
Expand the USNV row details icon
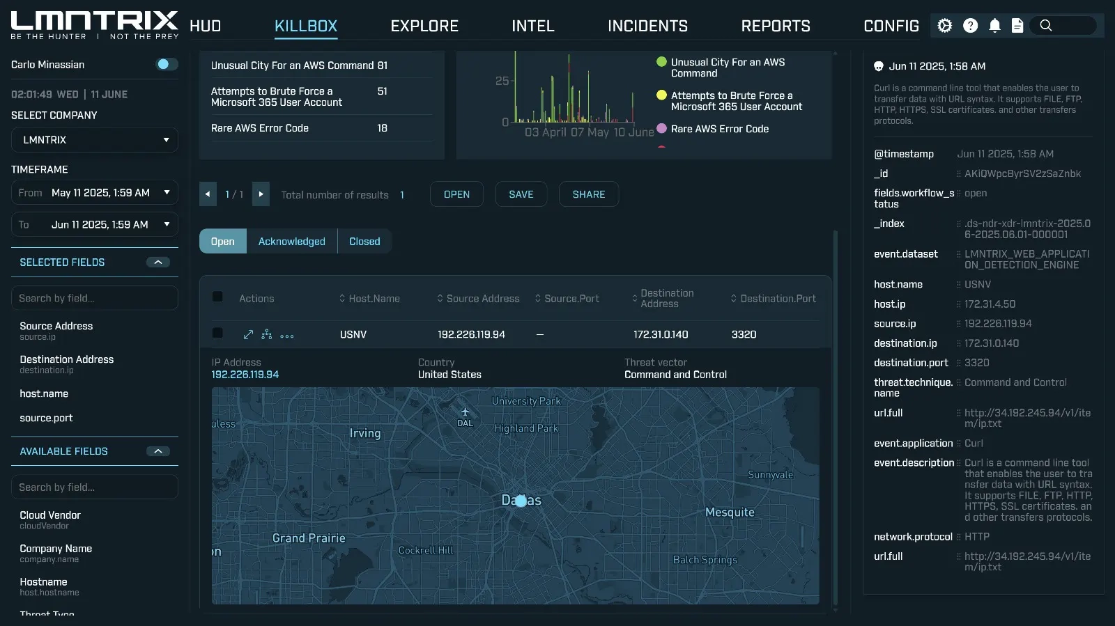point(248,335)
